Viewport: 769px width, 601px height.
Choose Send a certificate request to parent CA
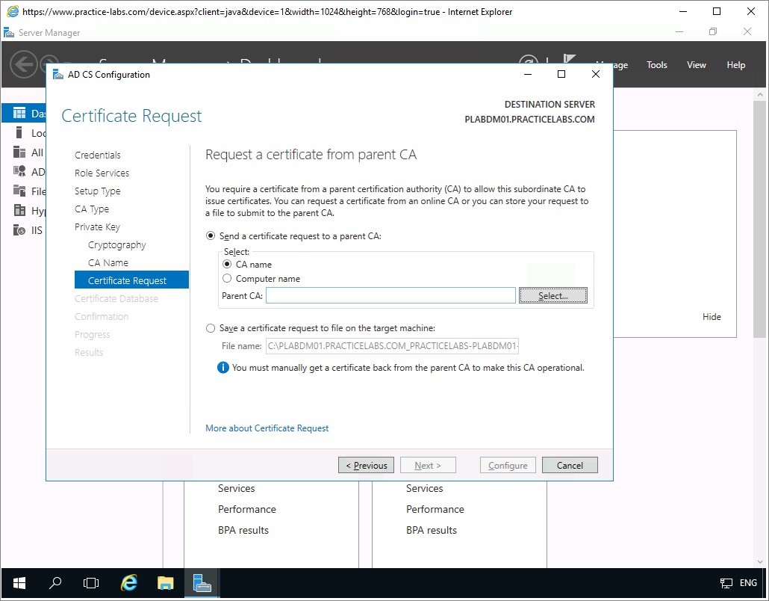211,236
